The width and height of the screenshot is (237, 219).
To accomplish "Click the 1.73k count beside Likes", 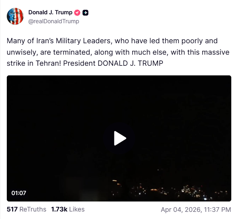I will click(x=59, y=209).
